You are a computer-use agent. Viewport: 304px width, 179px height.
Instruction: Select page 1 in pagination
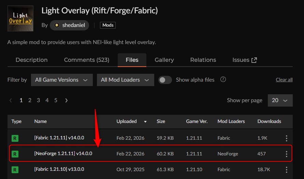point(21,100)
